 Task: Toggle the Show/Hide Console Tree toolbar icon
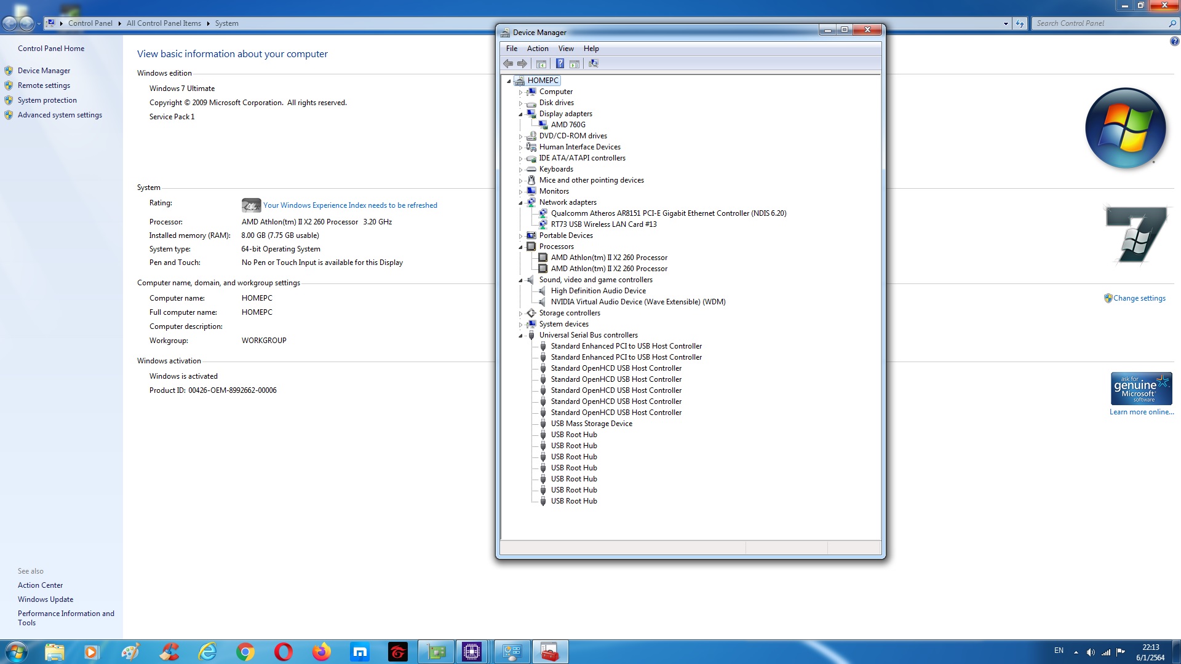point(541,63)
